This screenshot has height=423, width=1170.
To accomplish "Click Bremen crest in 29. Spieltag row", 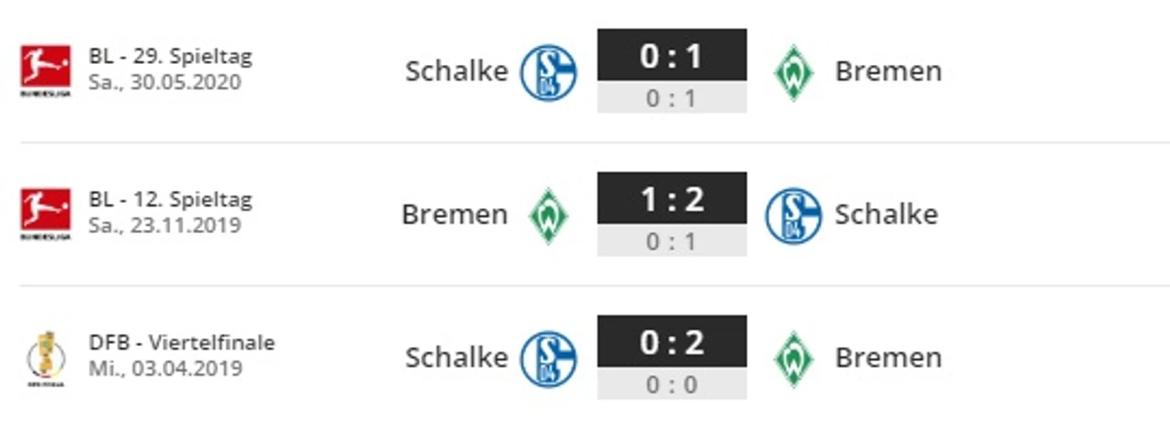I will 793,71.
